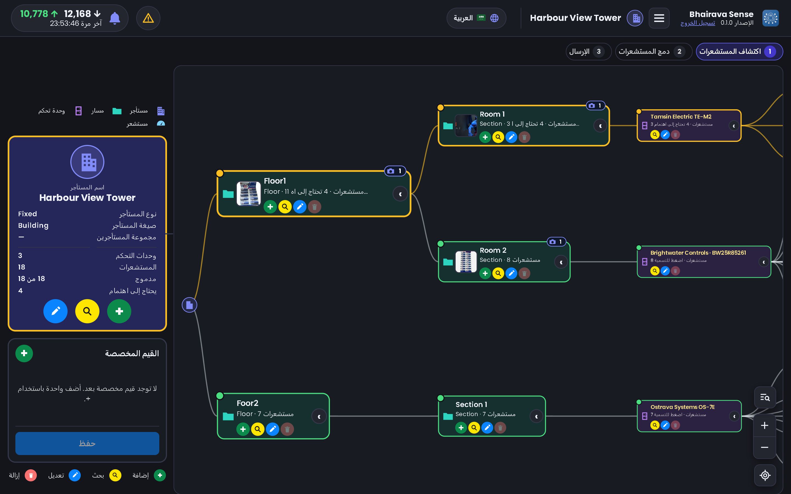Edit the Brightwater Controls controller
Viewport: 791px width, 494px height.
click(x=665, y=271)
